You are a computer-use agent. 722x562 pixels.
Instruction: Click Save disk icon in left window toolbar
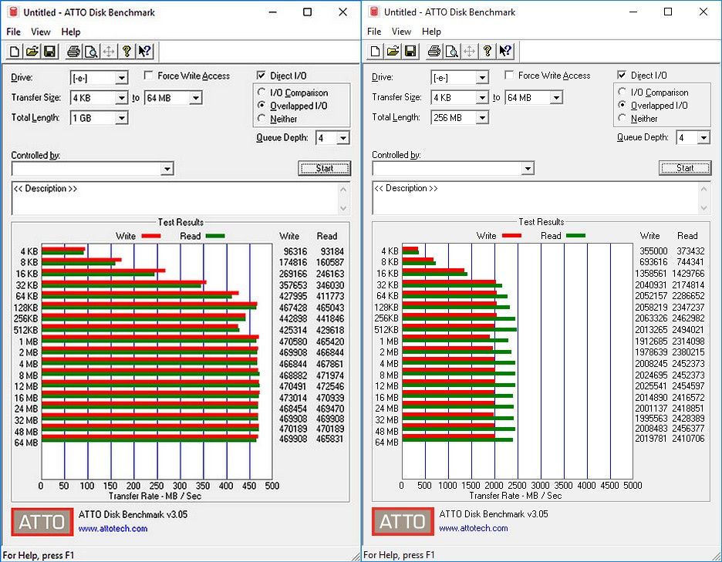[49, 51]
